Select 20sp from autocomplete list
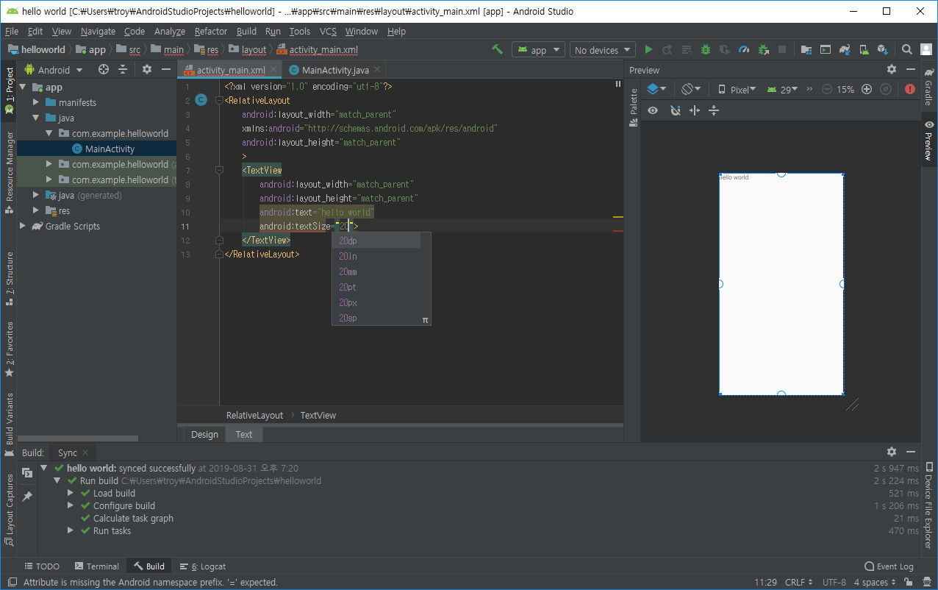 [376, 318]
